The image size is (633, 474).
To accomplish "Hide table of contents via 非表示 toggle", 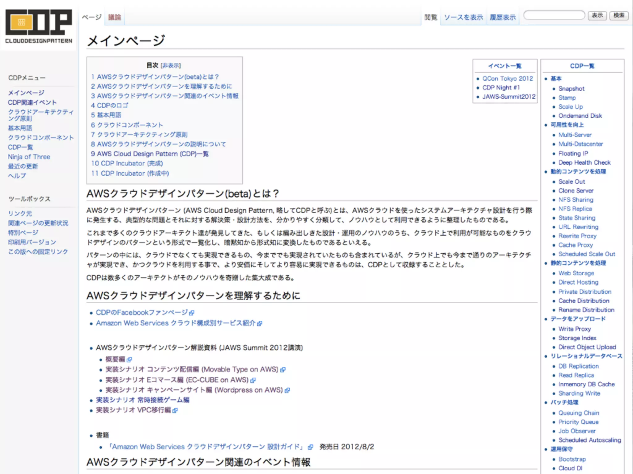I will 171,65.
